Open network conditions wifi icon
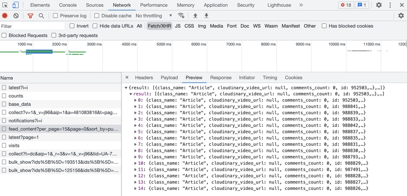407x196 pixels. (181, 16)
